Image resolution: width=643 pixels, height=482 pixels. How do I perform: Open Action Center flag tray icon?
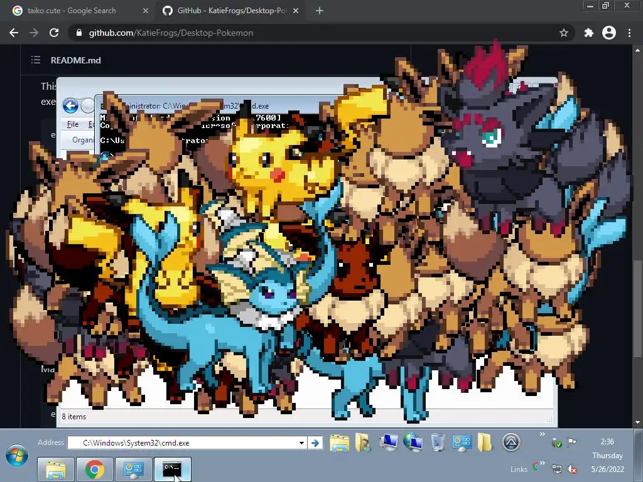pyautogui.click(x=571, y=442)
